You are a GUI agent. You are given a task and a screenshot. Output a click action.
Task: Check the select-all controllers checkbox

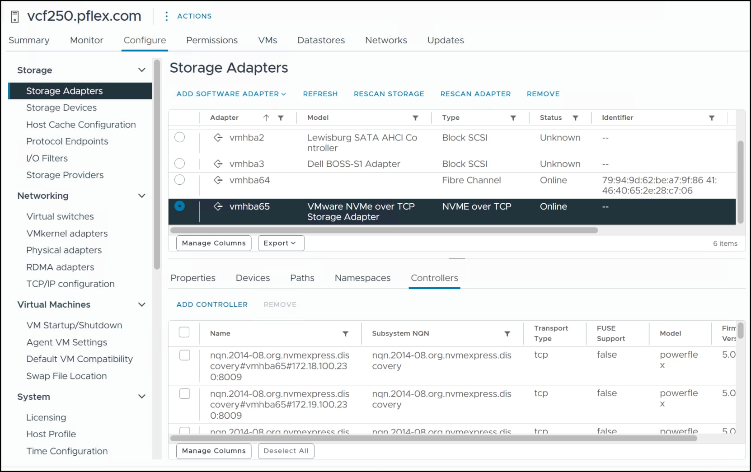[184, 332]
